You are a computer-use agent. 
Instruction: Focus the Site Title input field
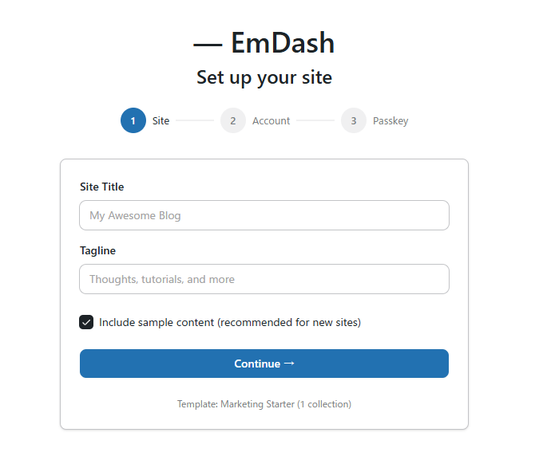(x=264, y=215)
